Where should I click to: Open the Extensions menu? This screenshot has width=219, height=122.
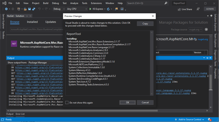(96, 3)
